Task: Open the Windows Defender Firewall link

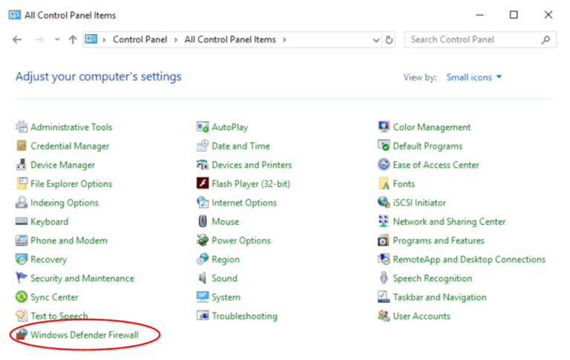Action: [x=85, y=335]
